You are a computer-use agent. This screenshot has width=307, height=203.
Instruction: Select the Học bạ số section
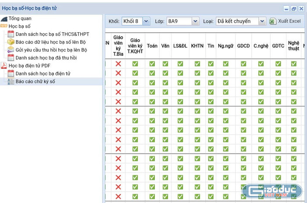[19, 26]
